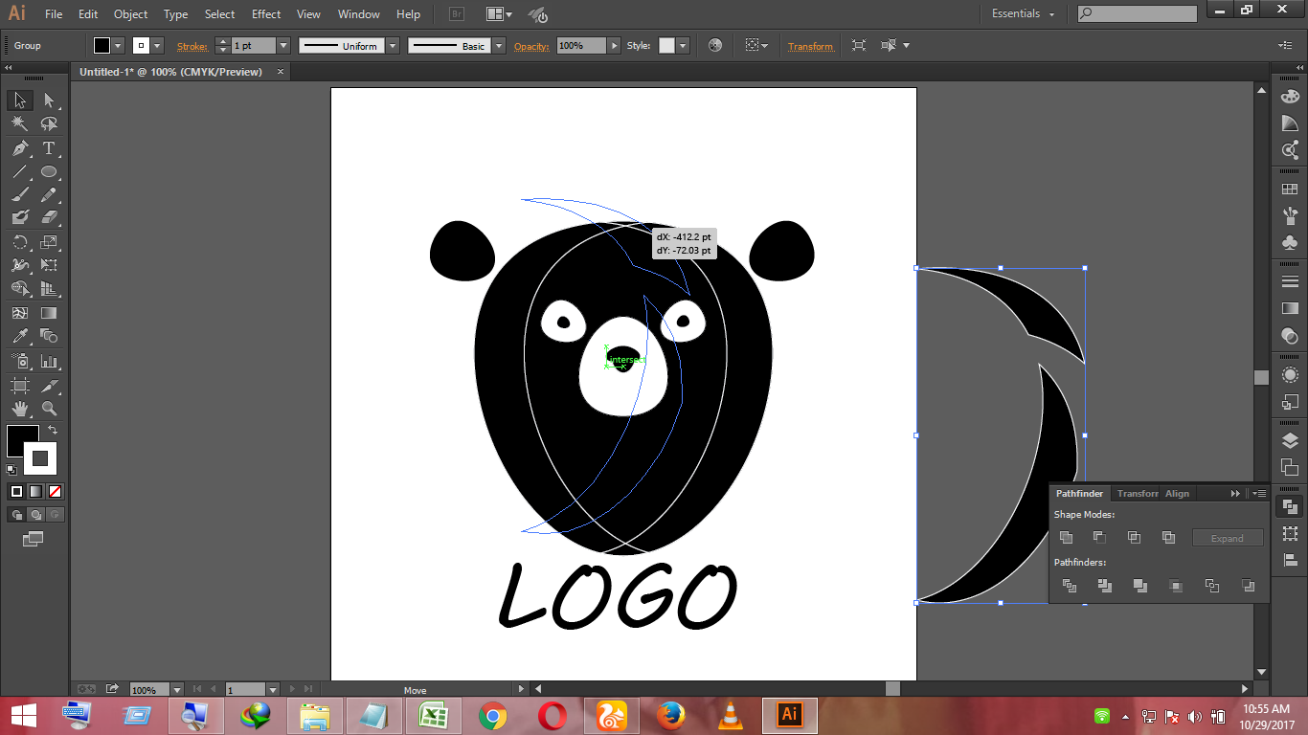
Task: Select the Pencil tool
Action: click(x=49, y=195)
